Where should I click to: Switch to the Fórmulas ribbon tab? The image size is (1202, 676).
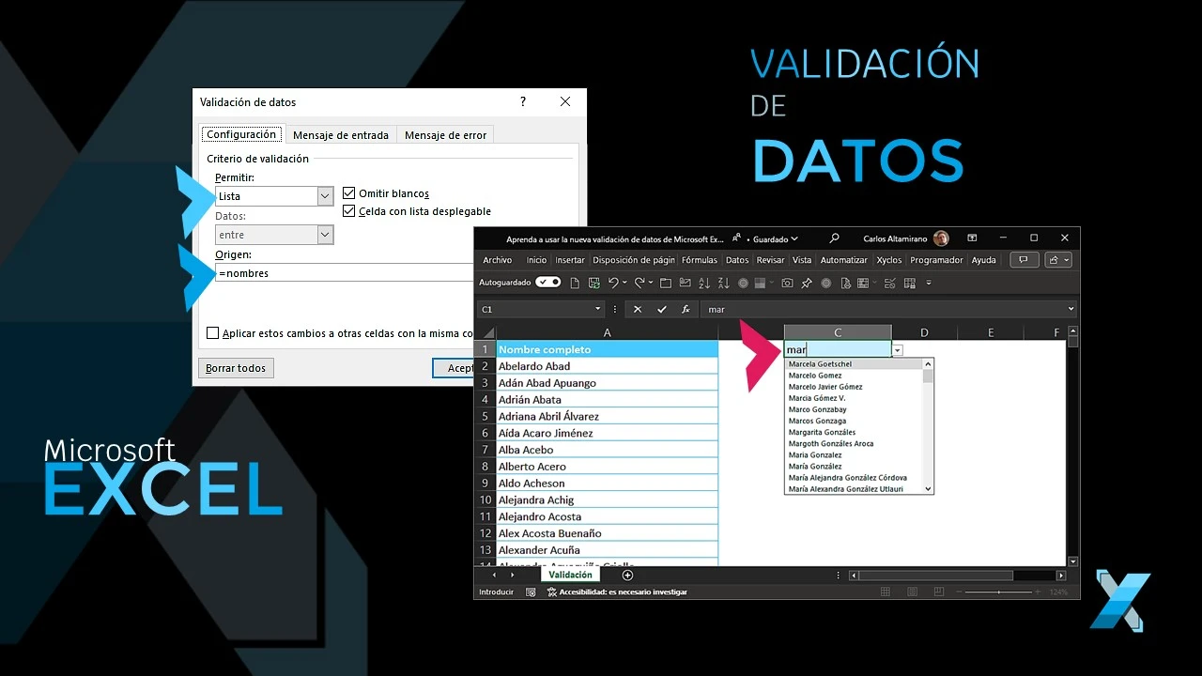click(x=700, y=260)
